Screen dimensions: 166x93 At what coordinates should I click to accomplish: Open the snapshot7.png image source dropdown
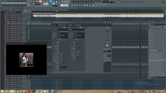[x=79, y=35]
